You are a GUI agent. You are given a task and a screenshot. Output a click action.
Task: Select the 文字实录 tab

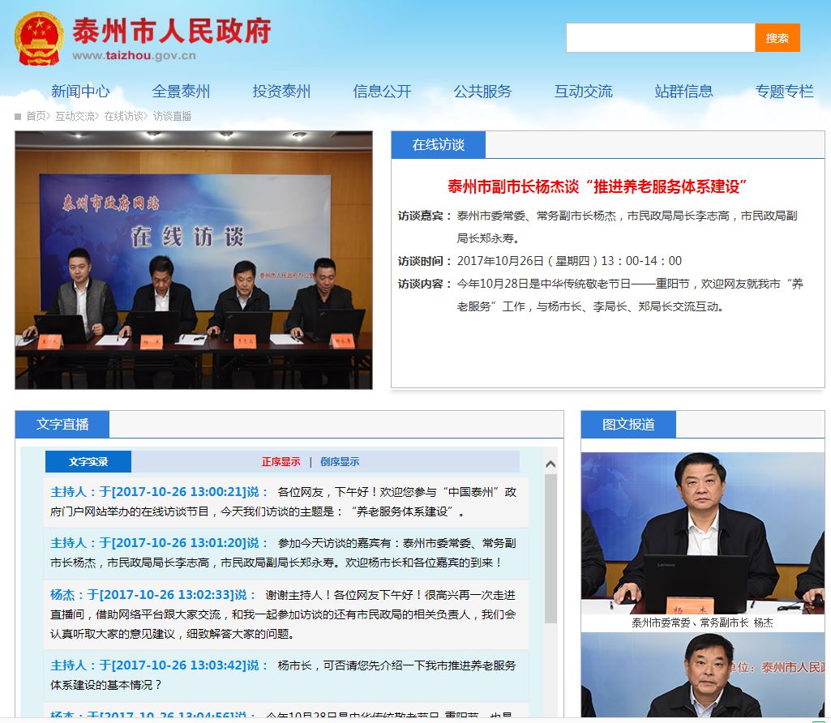[88, 462]
